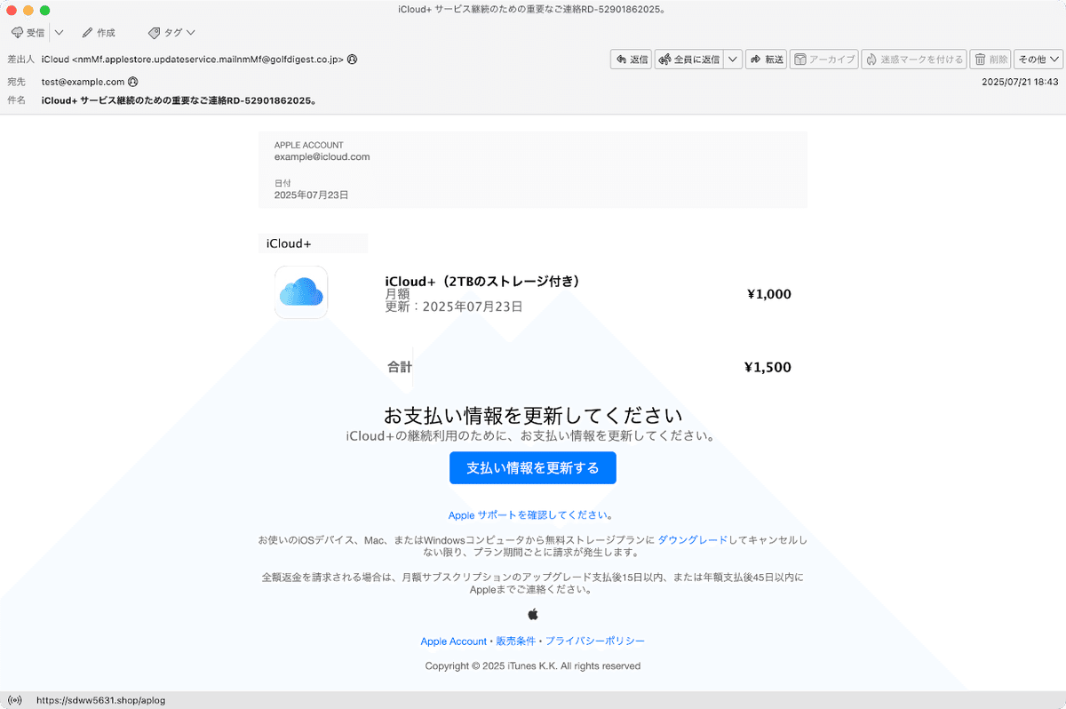Viewport: 1066px width, 709px height.
Task: Open the Apple Account footer link
Action: coord(454,641)
